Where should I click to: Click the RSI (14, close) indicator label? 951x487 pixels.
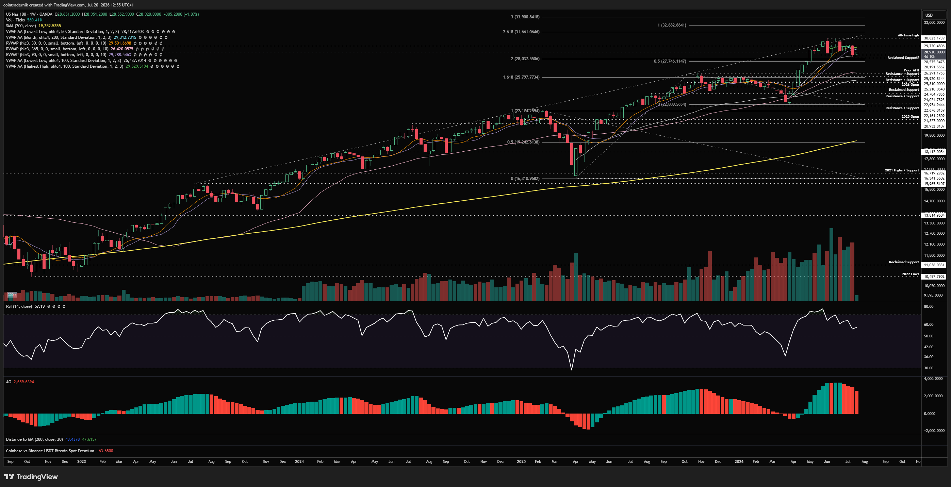(x=19, y=306)
